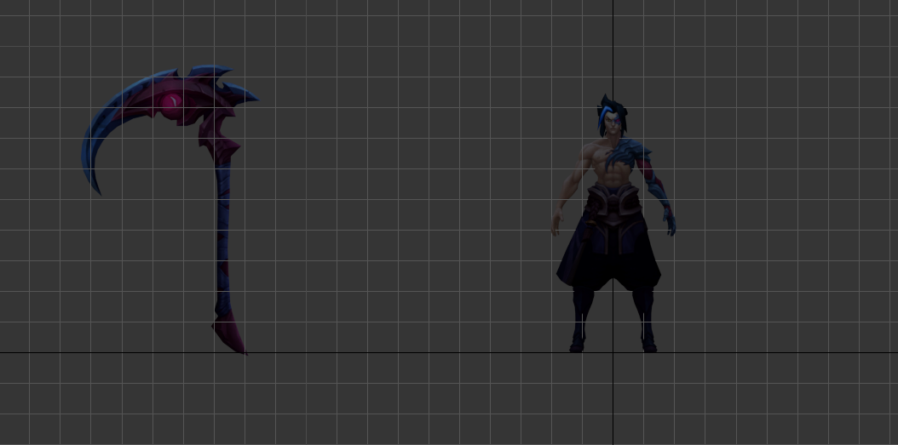
Task: Click the character's bare-skinned hand
Action: pyautogui.click(x=555, y=225)
